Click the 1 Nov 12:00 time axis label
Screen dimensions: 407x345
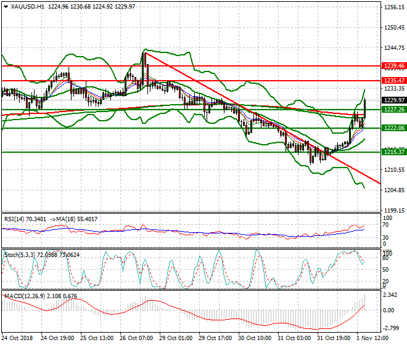click(x=372, y=338)
